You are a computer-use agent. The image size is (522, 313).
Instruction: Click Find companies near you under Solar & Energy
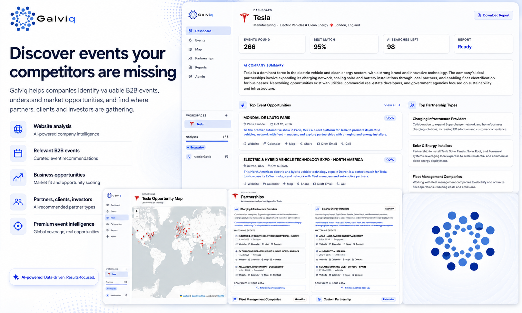355,288
